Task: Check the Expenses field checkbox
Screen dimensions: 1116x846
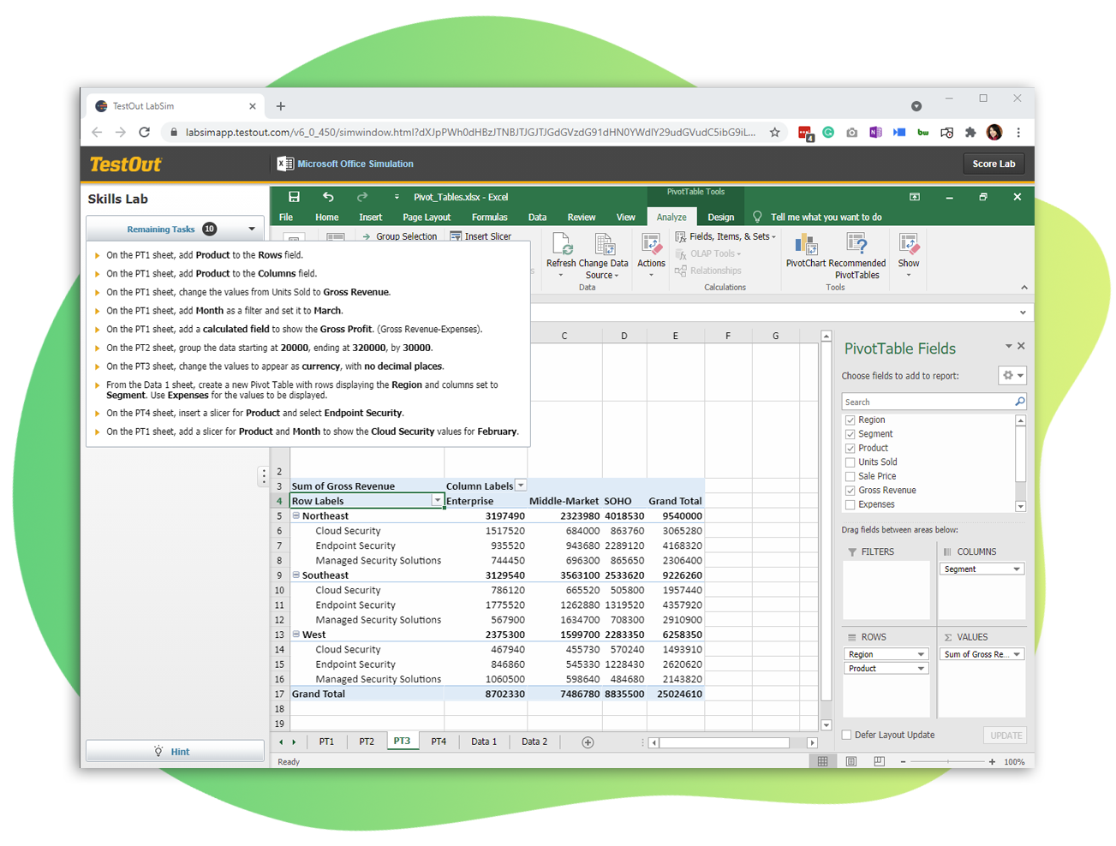Action: pos(850,504)
